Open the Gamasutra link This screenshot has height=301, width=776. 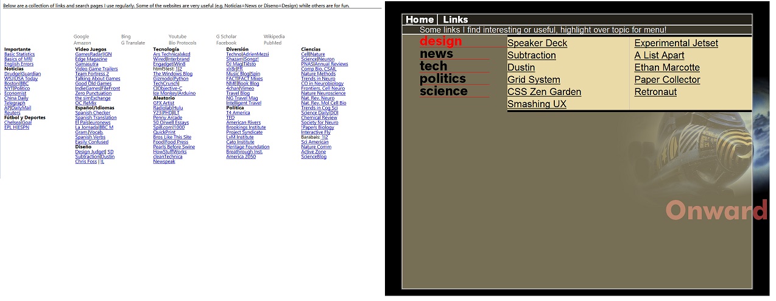pos(86,64)
